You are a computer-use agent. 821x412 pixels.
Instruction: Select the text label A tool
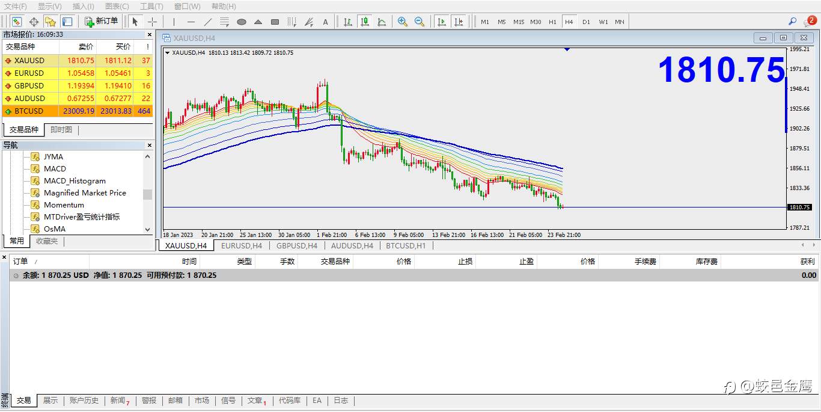[325, 22]
